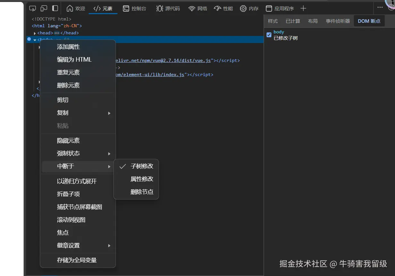
Task: Toggle the device emulation icon
Action: point(44,8)
